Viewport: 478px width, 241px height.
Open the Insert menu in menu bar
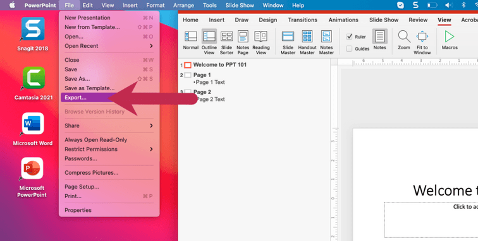pos(130,5)
